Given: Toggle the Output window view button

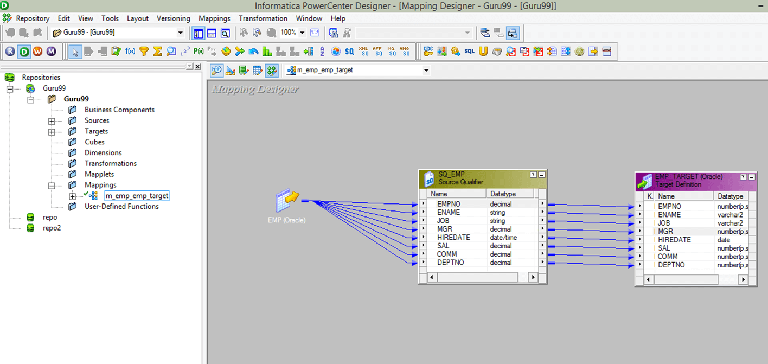Looking at the screenshot, I should [212, 33].
